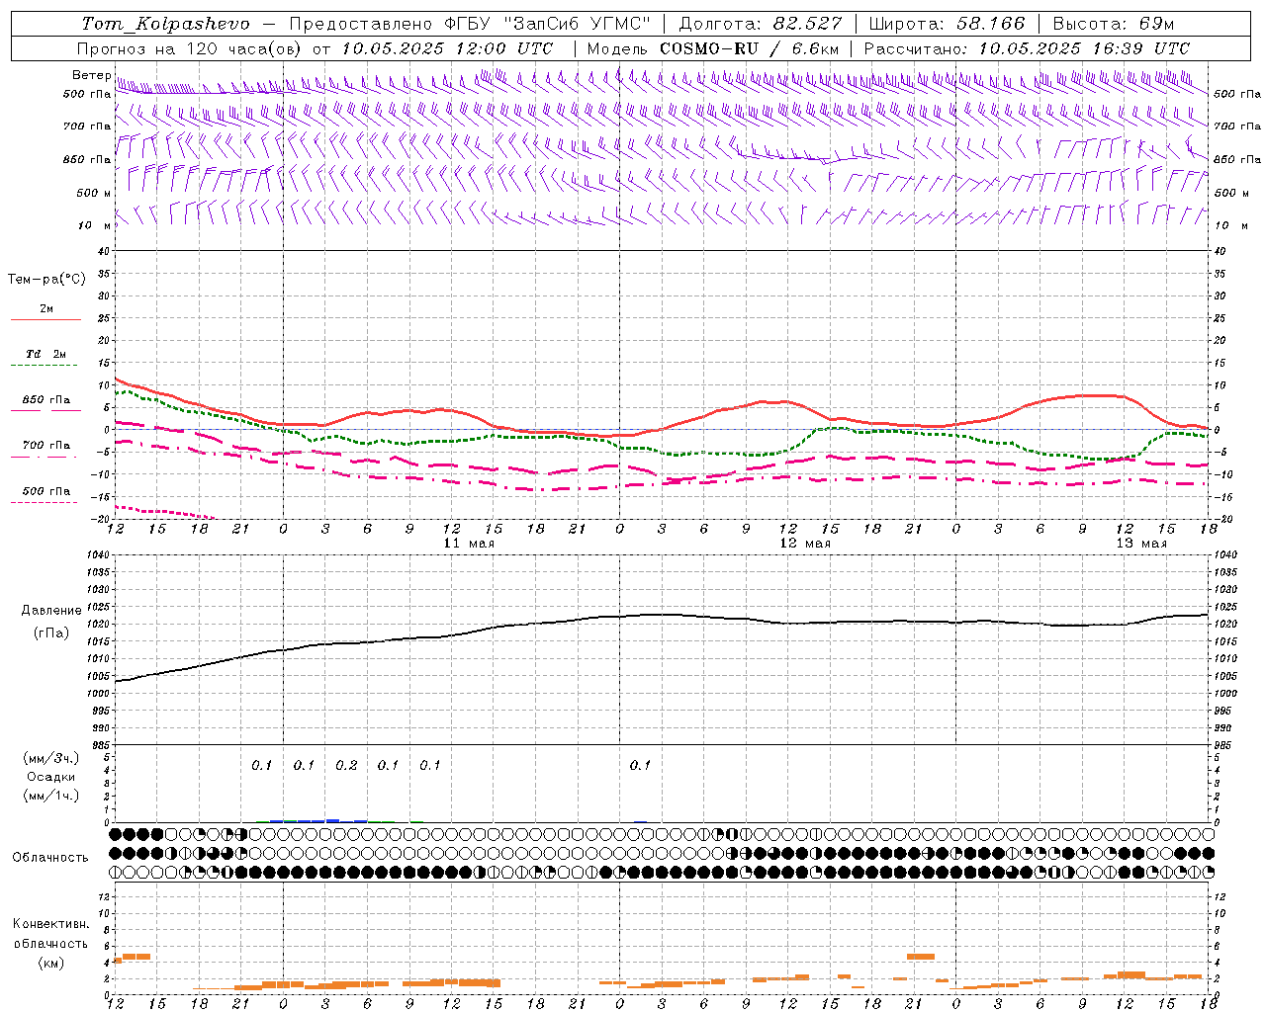1266x1012 pixels.
Task: Click the '(мм/1ч.)' precipitation unit label
Action: tap(50, 796)
